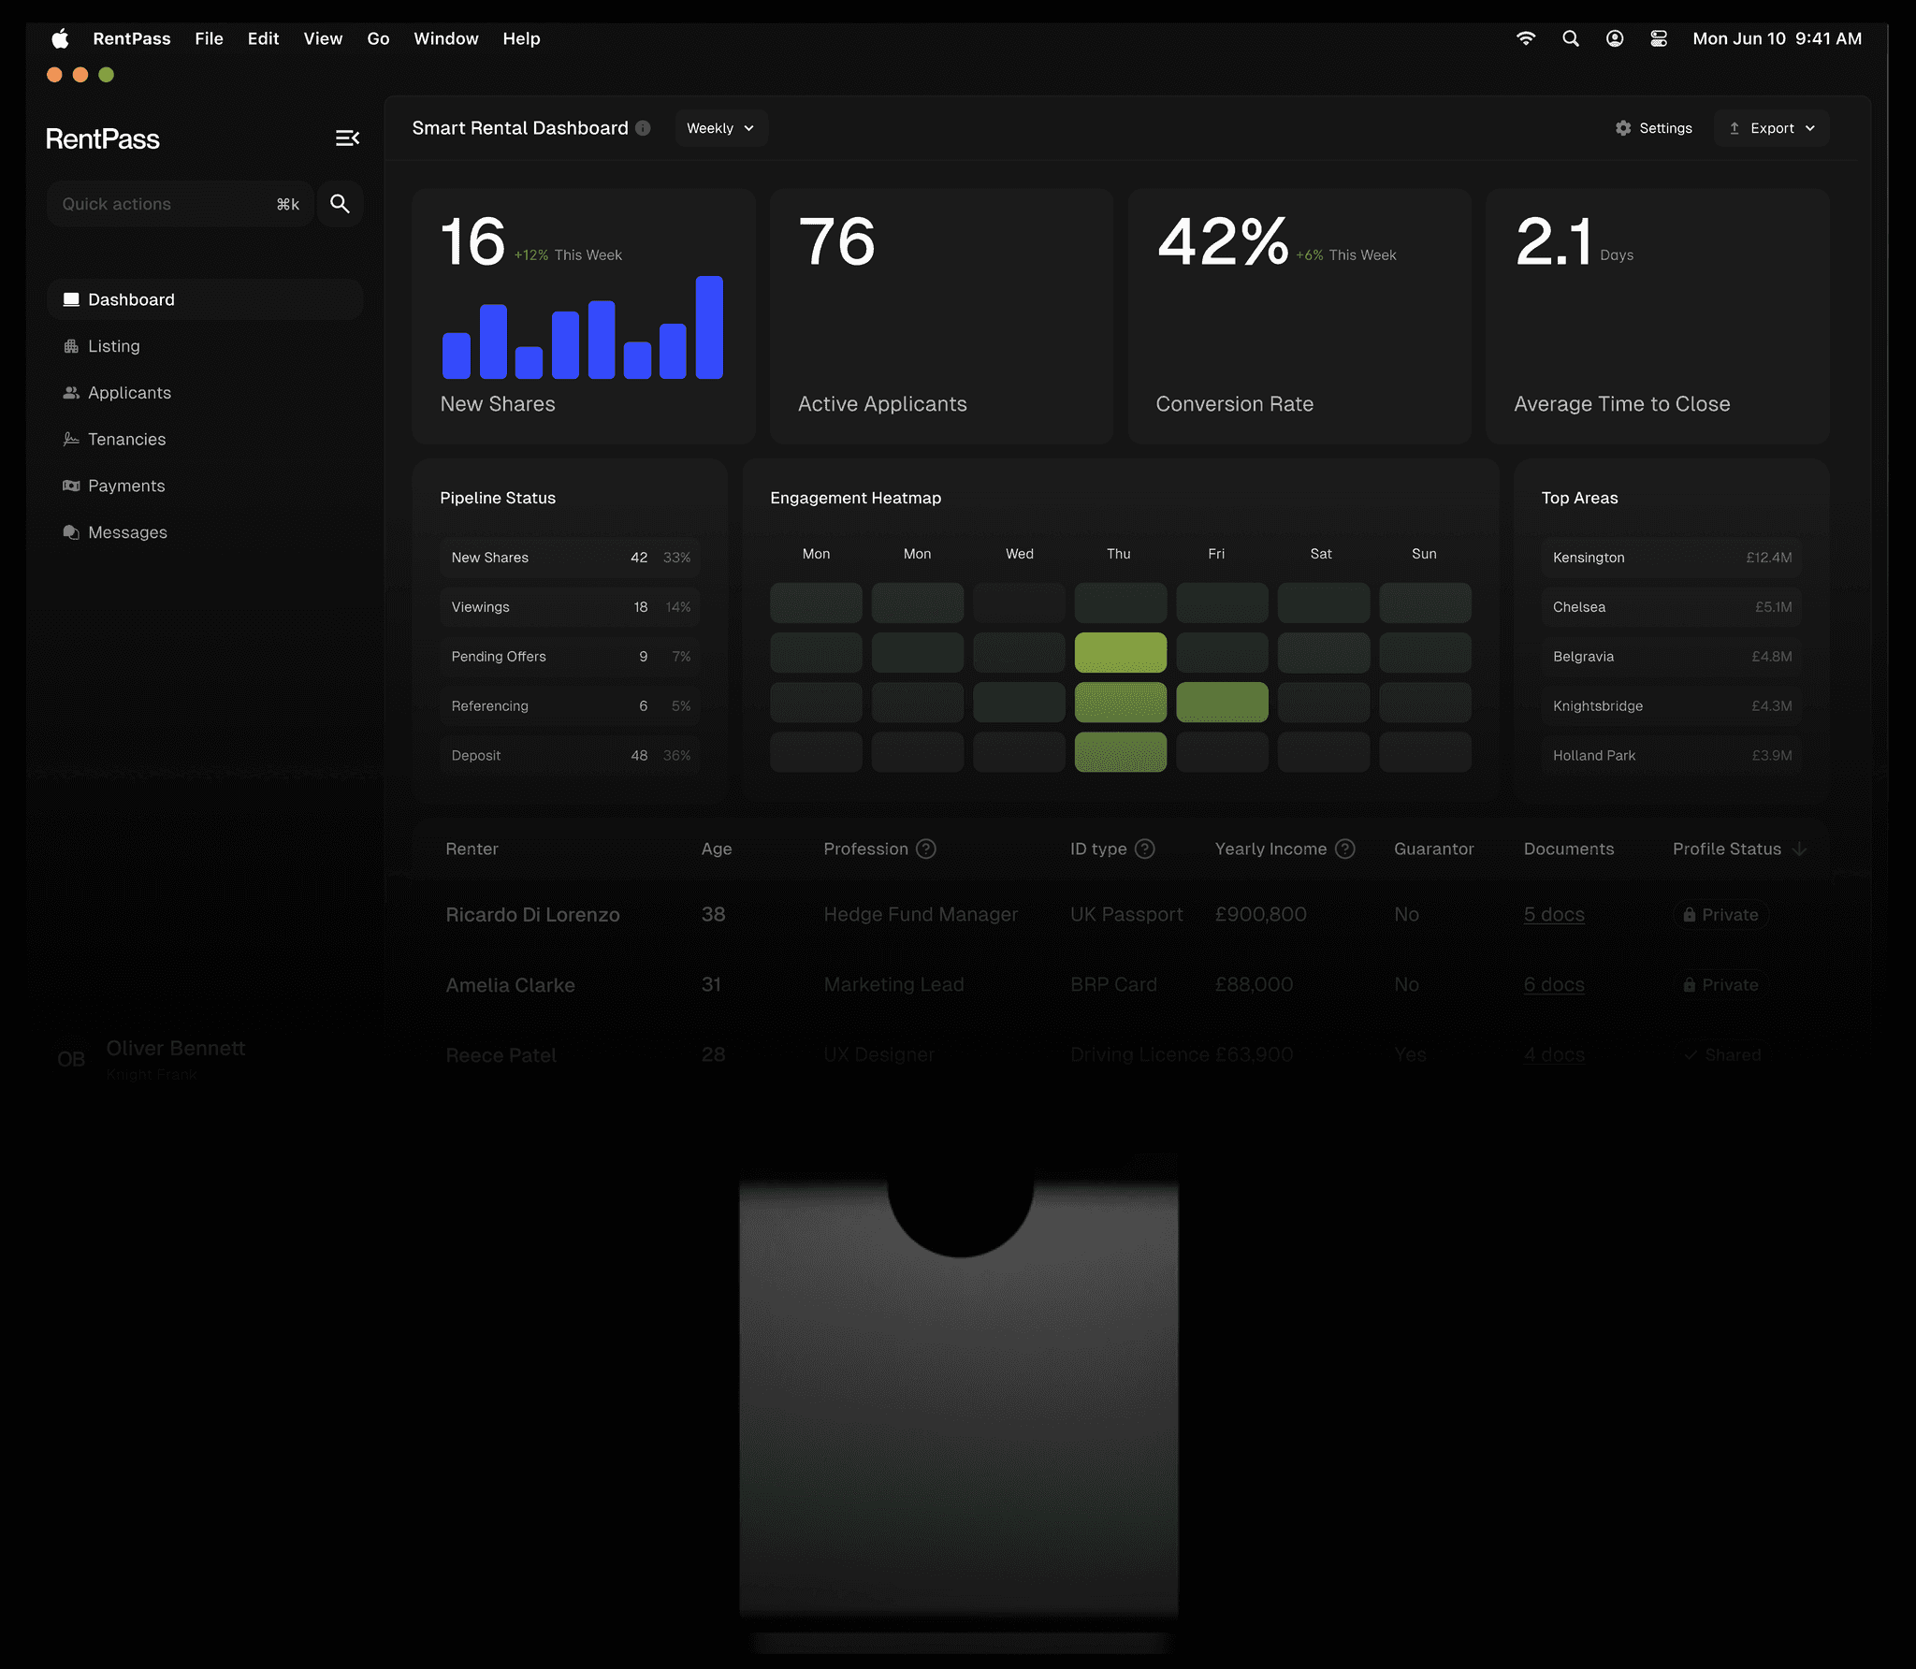Go to Payments in the sidebar

(126, 486)
